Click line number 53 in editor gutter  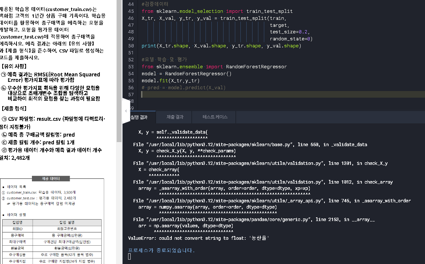tap(131, 67)
